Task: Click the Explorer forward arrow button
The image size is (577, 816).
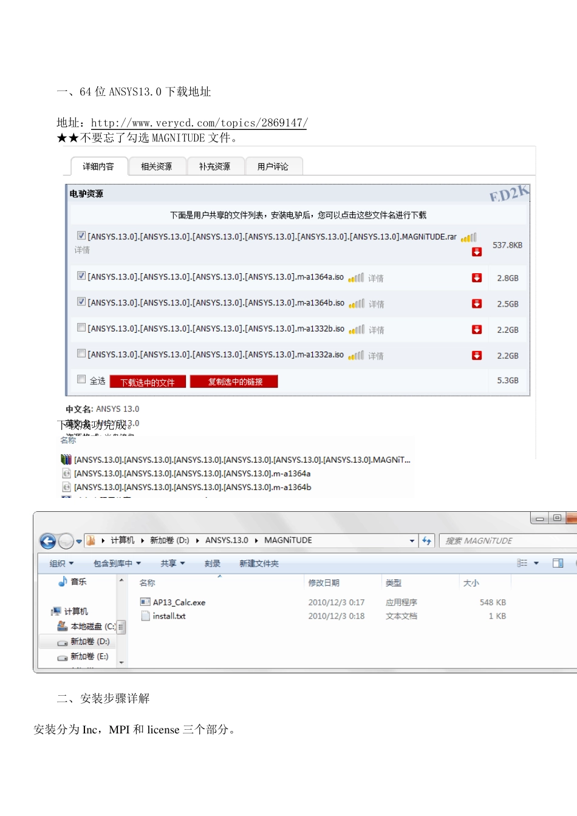Action: coord(66,540)
